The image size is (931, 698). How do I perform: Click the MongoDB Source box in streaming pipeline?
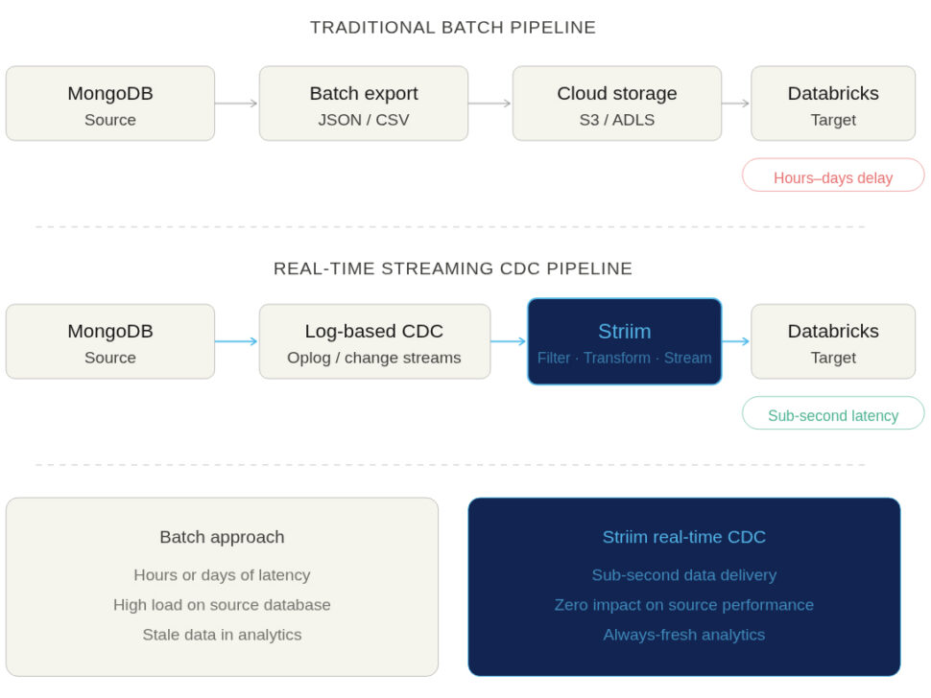[x=110, y=341]
